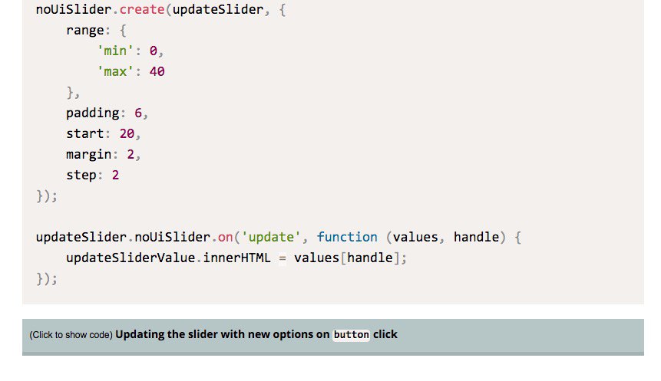Click the 'function' keyword in the update handler
This screenshot has height=381, width=661.
347,237
